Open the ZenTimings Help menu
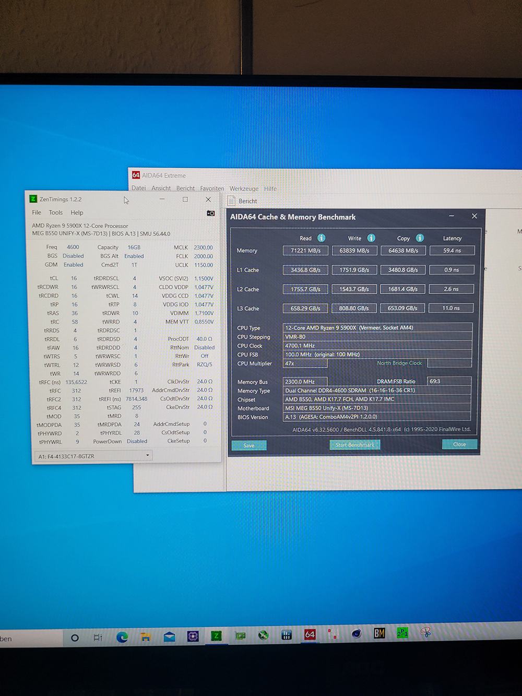The width and height of the screenshot is (522, 696). (77, 213)
